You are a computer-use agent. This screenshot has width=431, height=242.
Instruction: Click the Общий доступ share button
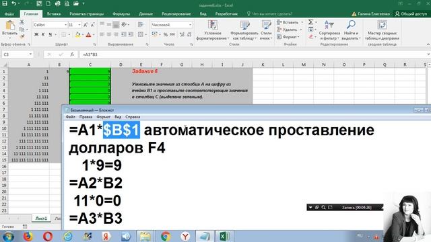(x=411, y=13)
